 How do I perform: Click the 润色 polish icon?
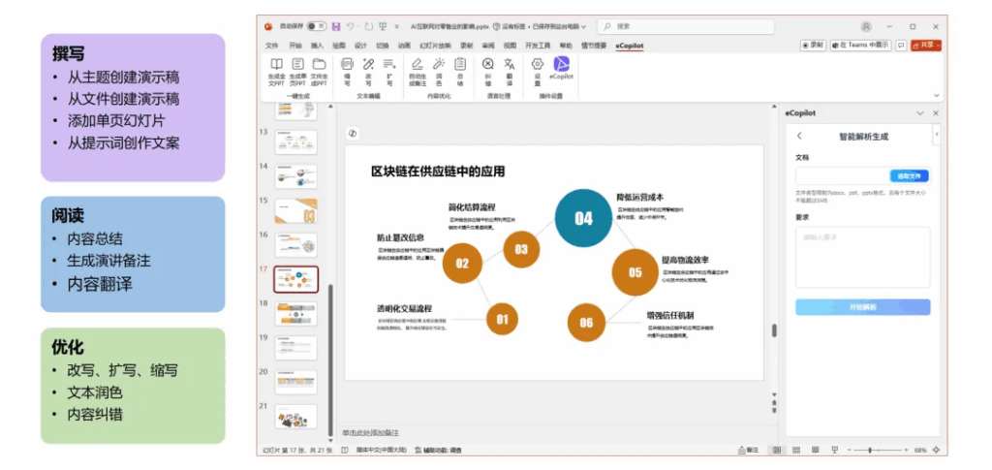point(438,67)
